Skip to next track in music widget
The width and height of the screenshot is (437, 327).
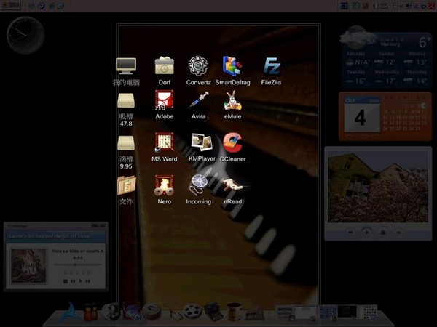pyautogui.click(x=88, y=281)
